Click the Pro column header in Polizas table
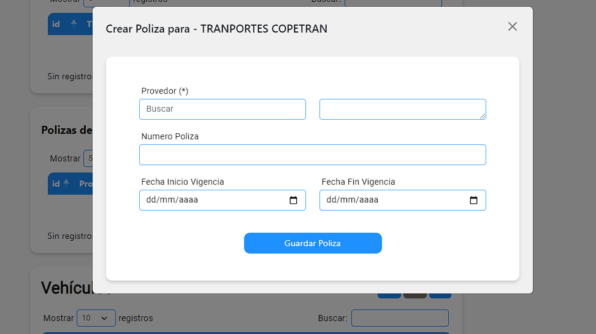The width and height of the screenshot is (596, 334). 85,184
